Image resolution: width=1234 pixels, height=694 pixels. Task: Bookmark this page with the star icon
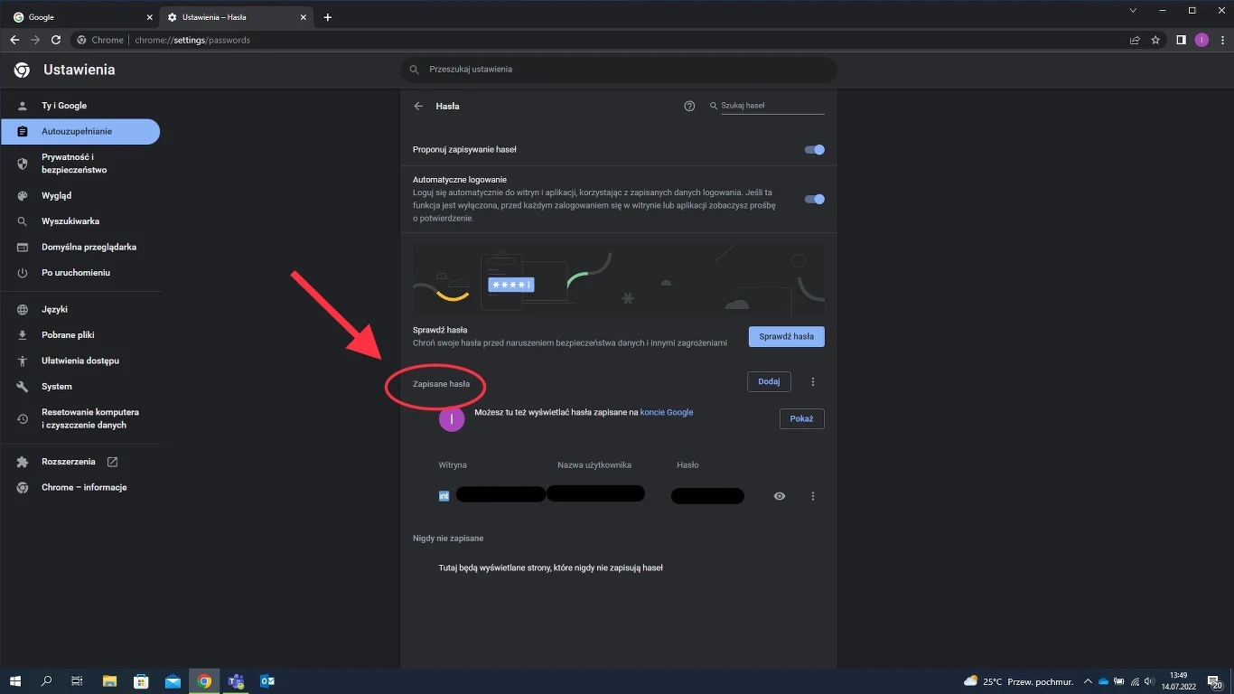pos(1155,40)
